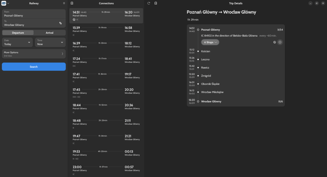Select the 14:51 to 16:20 connection
This screenshot has width=327, height=177.
106,16
